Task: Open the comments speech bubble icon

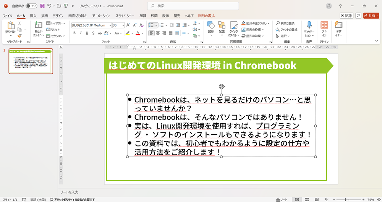Action: pyautogui.click(x=358, y=16)
